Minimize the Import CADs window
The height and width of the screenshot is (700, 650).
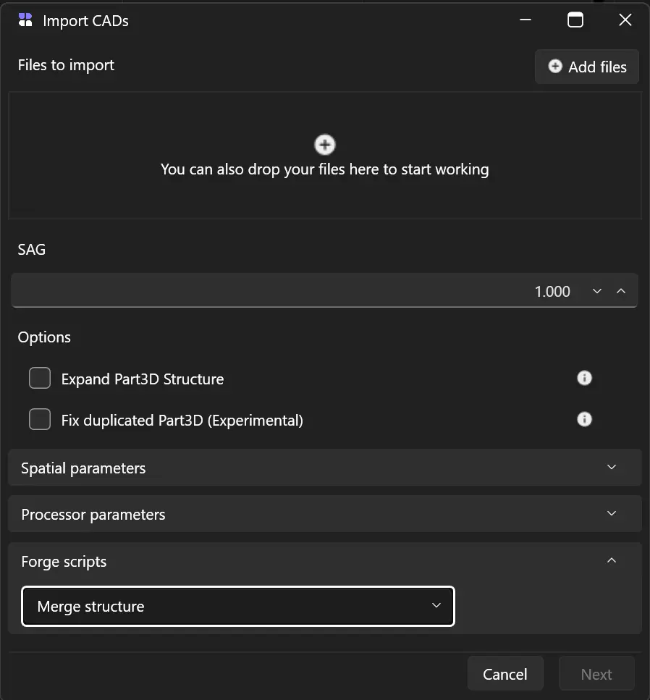click(526, 20)
